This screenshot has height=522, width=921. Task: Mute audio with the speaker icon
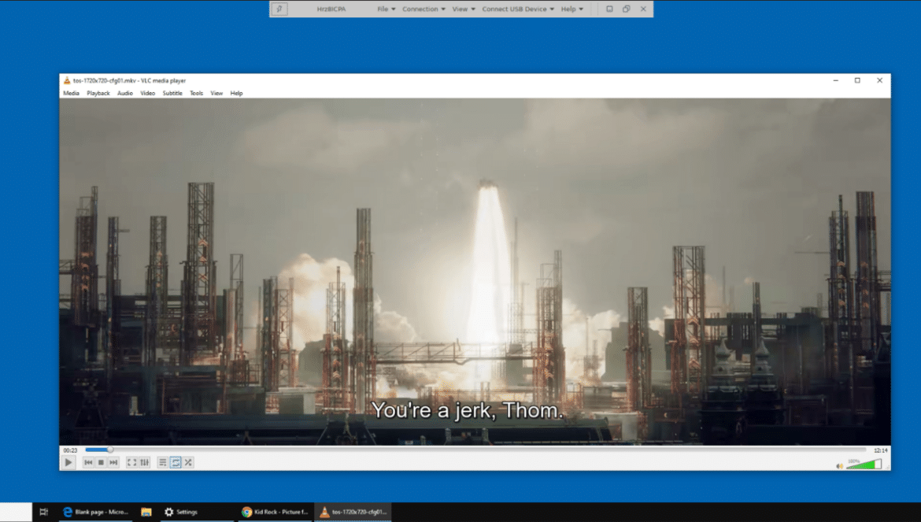(x=839, y=466)
